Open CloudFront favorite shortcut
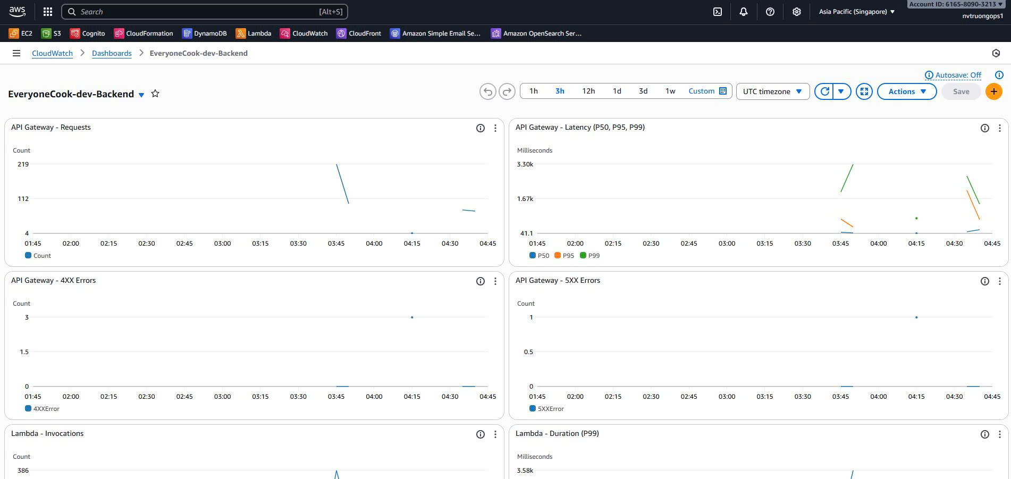Screen dimensions: 1011x479 pos(359,33)
